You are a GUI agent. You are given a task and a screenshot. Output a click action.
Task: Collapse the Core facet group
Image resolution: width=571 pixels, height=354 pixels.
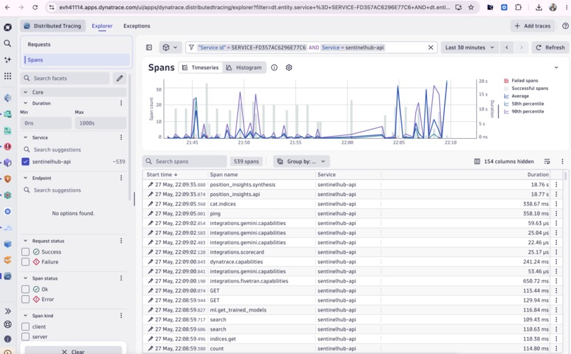(x=26, y=93)
